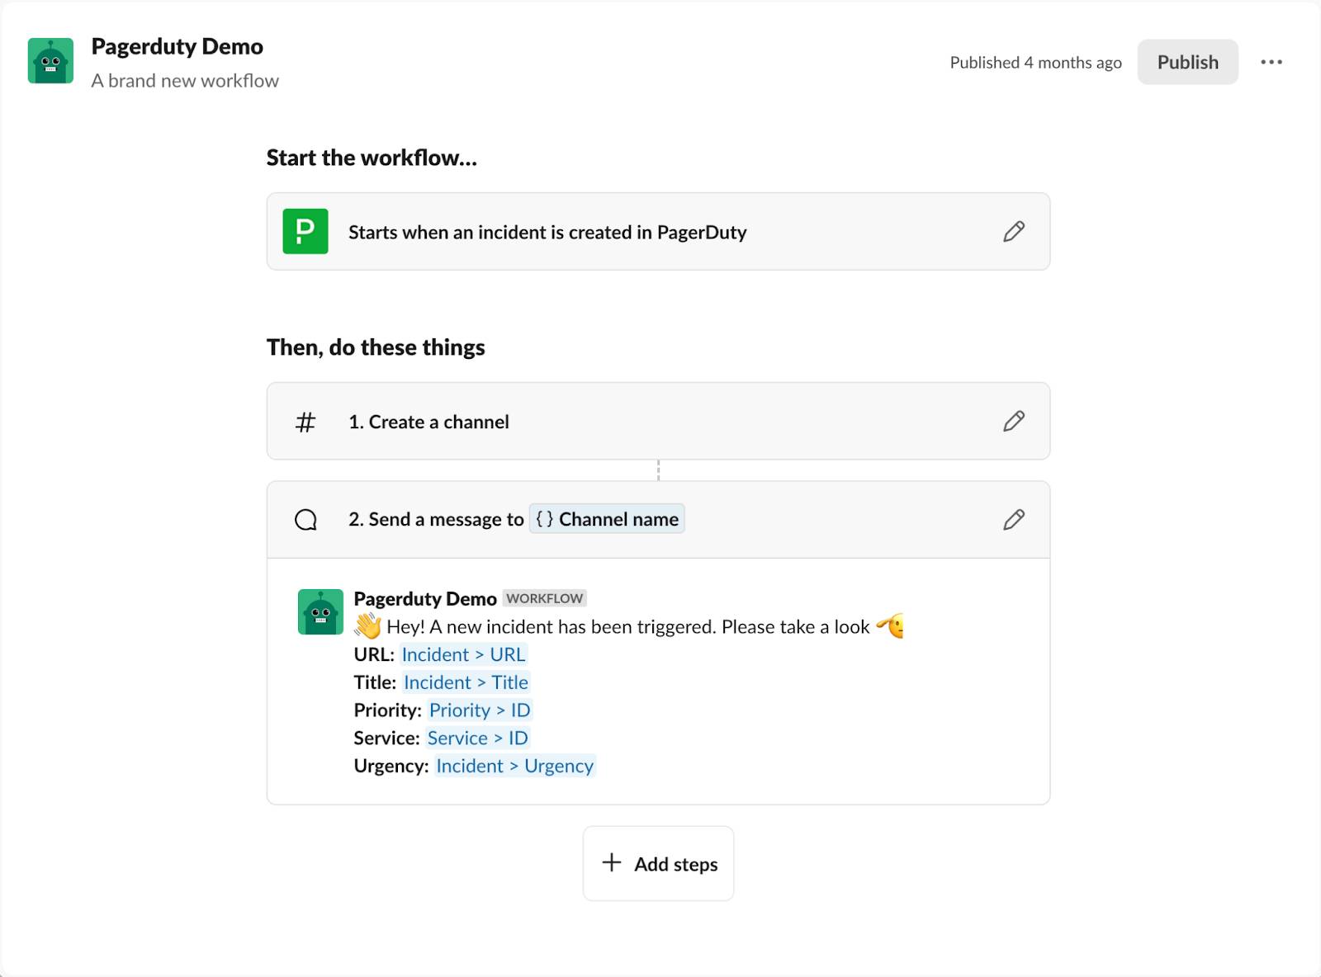Click the WORKFLOW badge next to Pagerduty Demo
Viewport: 1321px width, 977px height.
point(544,598)
